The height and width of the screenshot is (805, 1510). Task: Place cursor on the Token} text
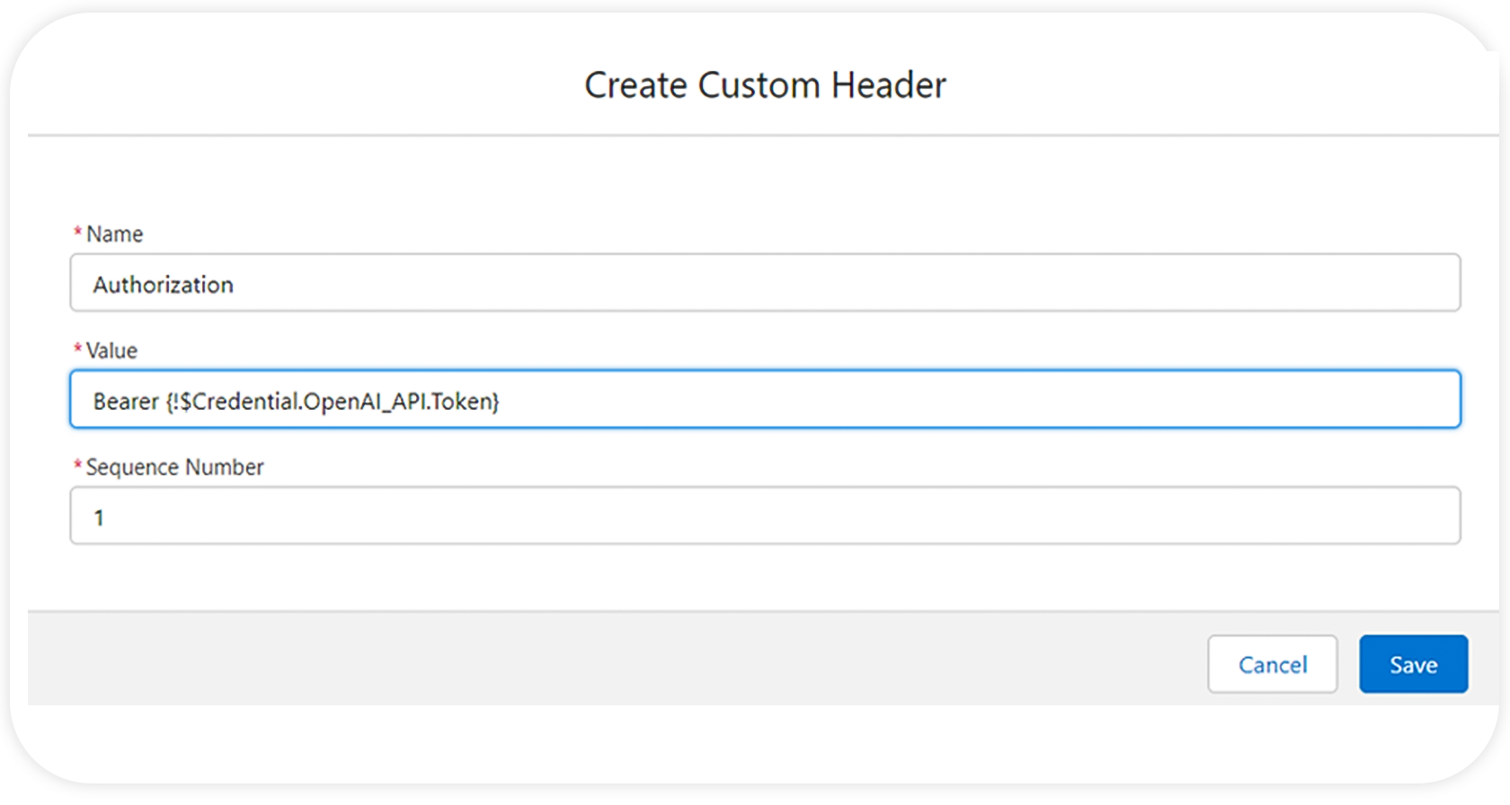point(465,401)
